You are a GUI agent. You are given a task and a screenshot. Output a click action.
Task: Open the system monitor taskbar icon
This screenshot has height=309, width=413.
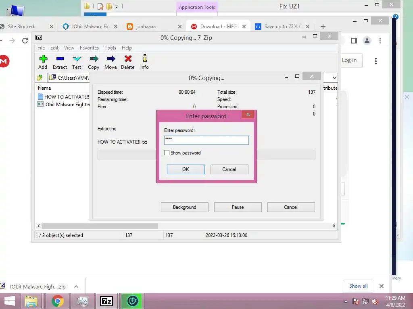[x=82, y=301]
